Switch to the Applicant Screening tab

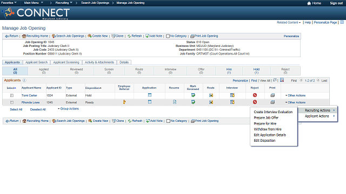pyautogui.click(x=66, y=63)
